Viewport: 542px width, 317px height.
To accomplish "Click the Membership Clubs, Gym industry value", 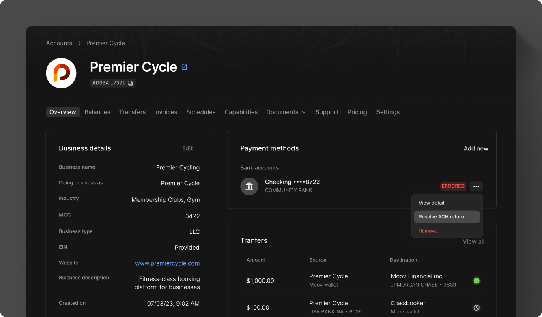I will coord(166,200).
